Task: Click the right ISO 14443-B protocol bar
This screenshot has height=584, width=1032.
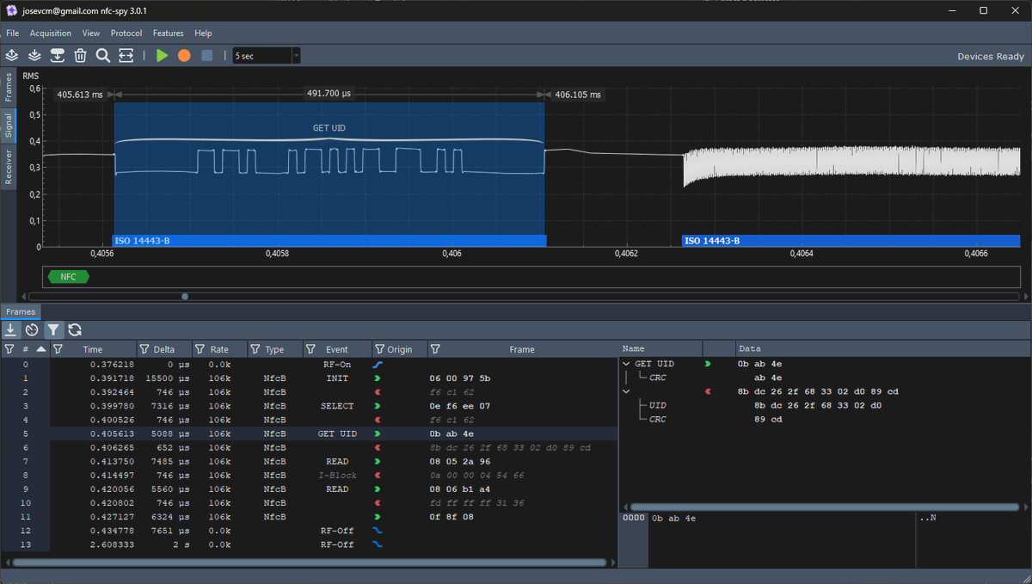Action: (x=851, y=241)
